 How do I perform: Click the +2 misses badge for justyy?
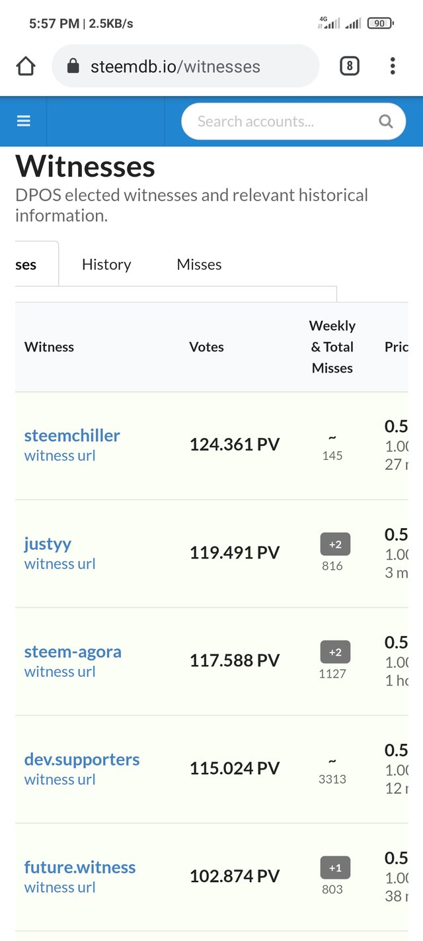coord(335,545)
